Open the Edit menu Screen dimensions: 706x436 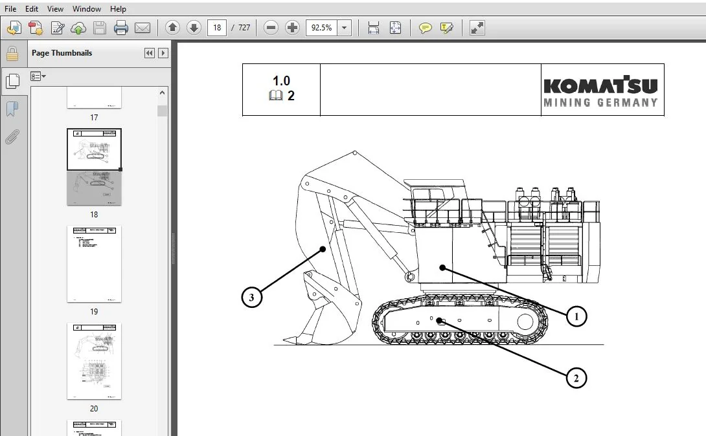click(32, 8)
